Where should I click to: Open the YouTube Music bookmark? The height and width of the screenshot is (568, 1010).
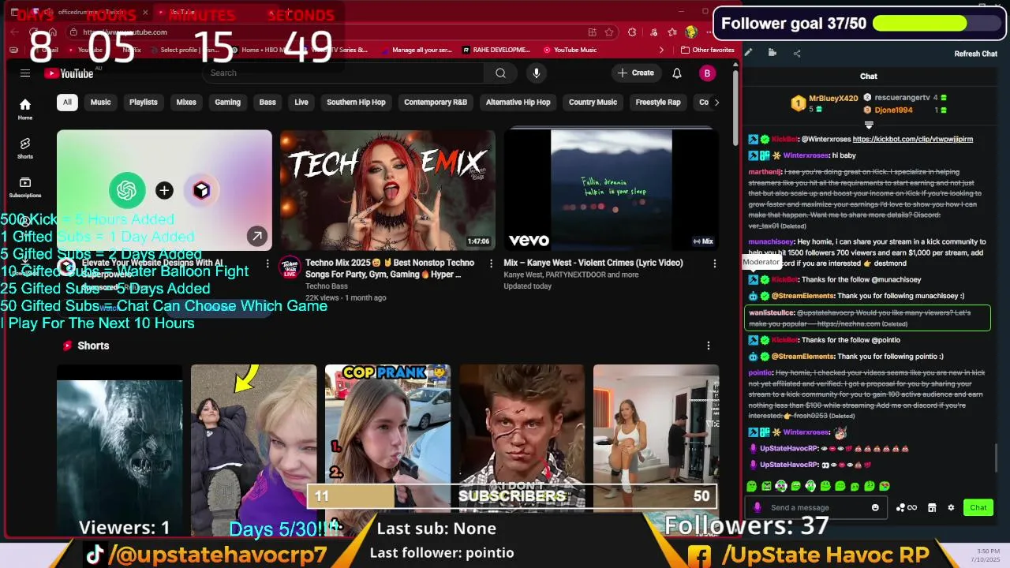[x=569, y=50]
